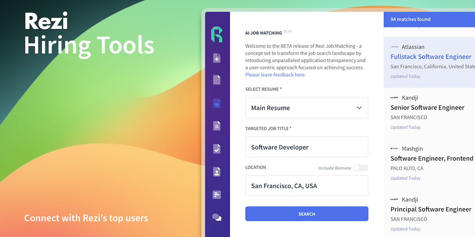This screenshot has height=237, width=475.
Task: Click the Kandji logo beside Principal Software Engineer
Action: tap(394, 199)
